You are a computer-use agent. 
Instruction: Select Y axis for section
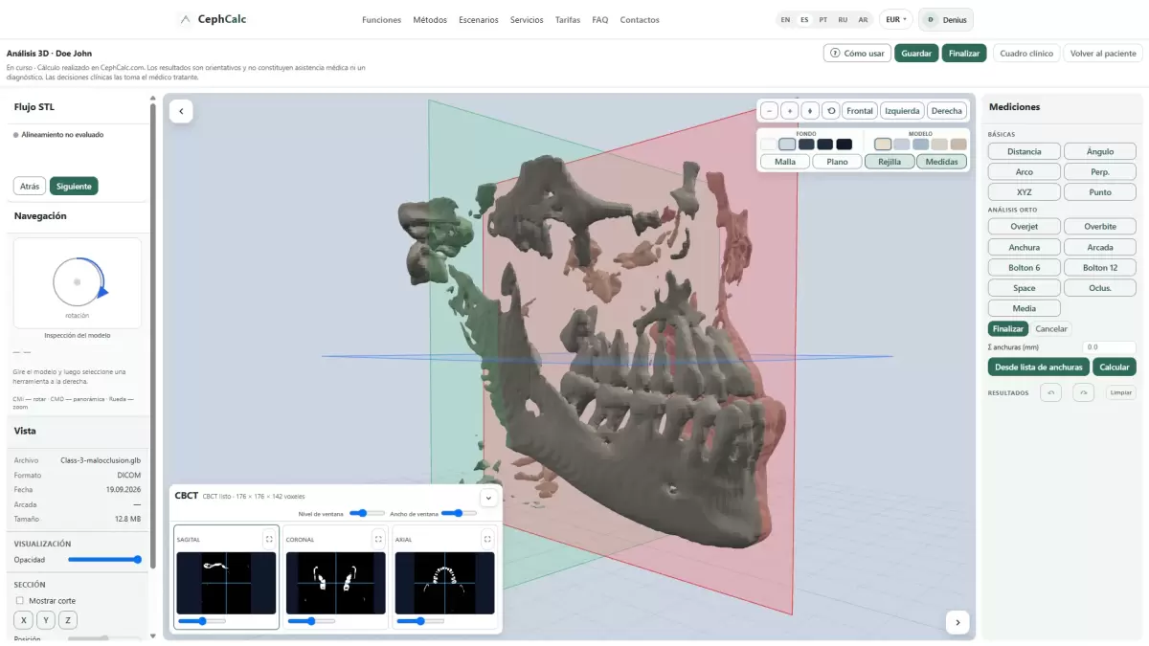[47, 620]
